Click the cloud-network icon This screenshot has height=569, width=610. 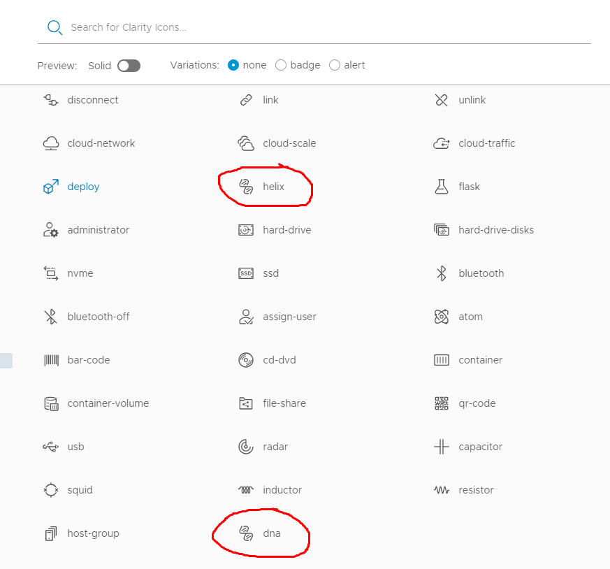[x=51, y=143]
